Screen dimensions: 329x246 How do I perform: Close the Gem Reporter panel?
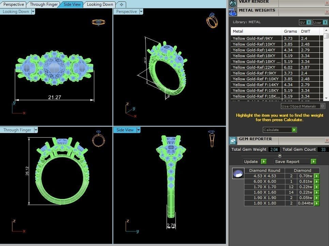(x=327, y=140)
